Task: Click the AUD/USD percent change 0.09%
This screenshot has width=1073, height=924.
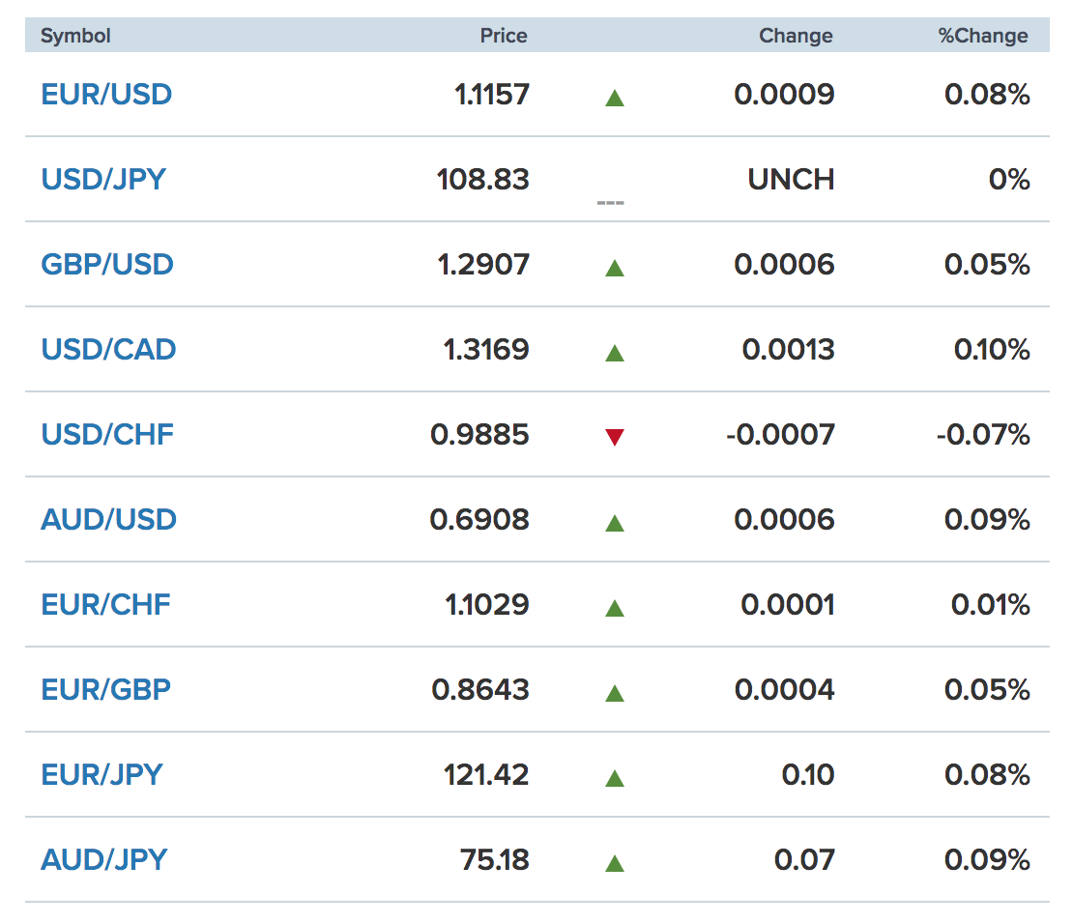Action: tap(988, 519)
